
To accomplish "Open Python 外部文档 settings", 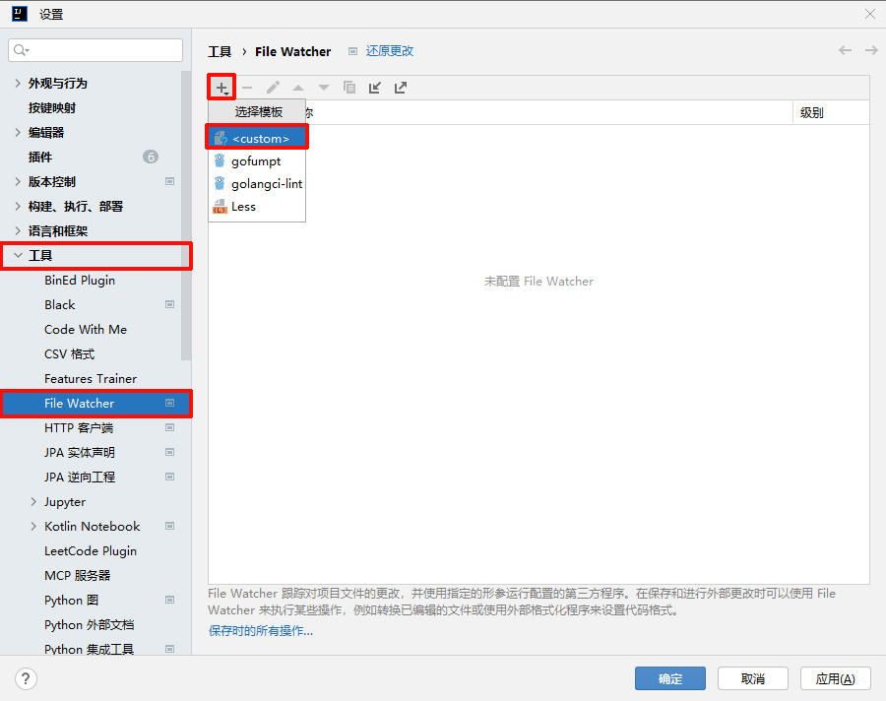I will pyautogui.click(x=90, y=624).
